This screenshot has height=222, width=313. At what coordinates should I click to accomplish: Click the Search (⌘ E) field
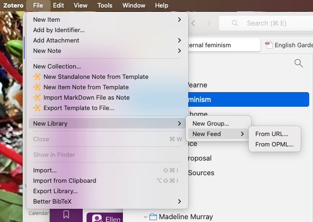pyautogui.click(x=266, y=23)
